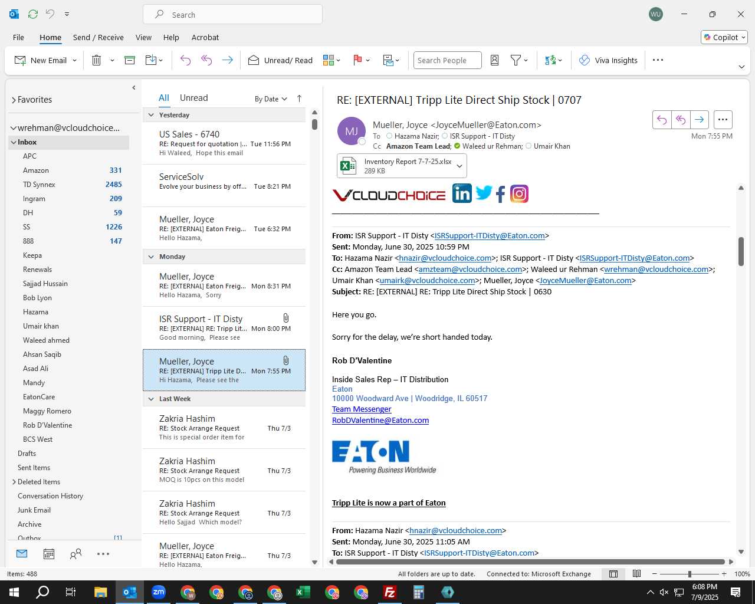Click the zoom out minus button
This screenshot has height=604, width=755.
[655, 574]
